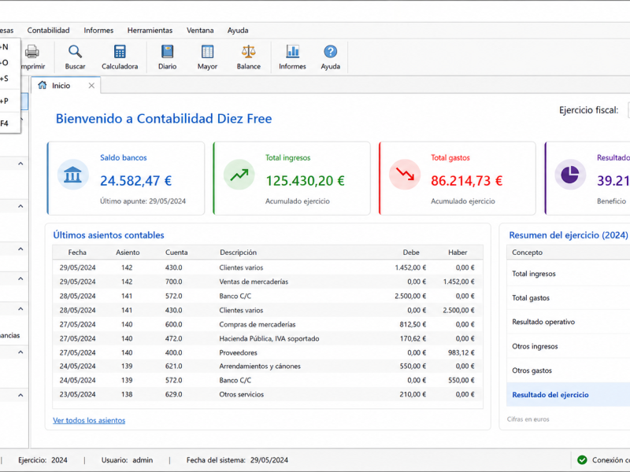Click the home icon on Inicio tab
This screenshot has width=630, height=472.
(43, 85)
